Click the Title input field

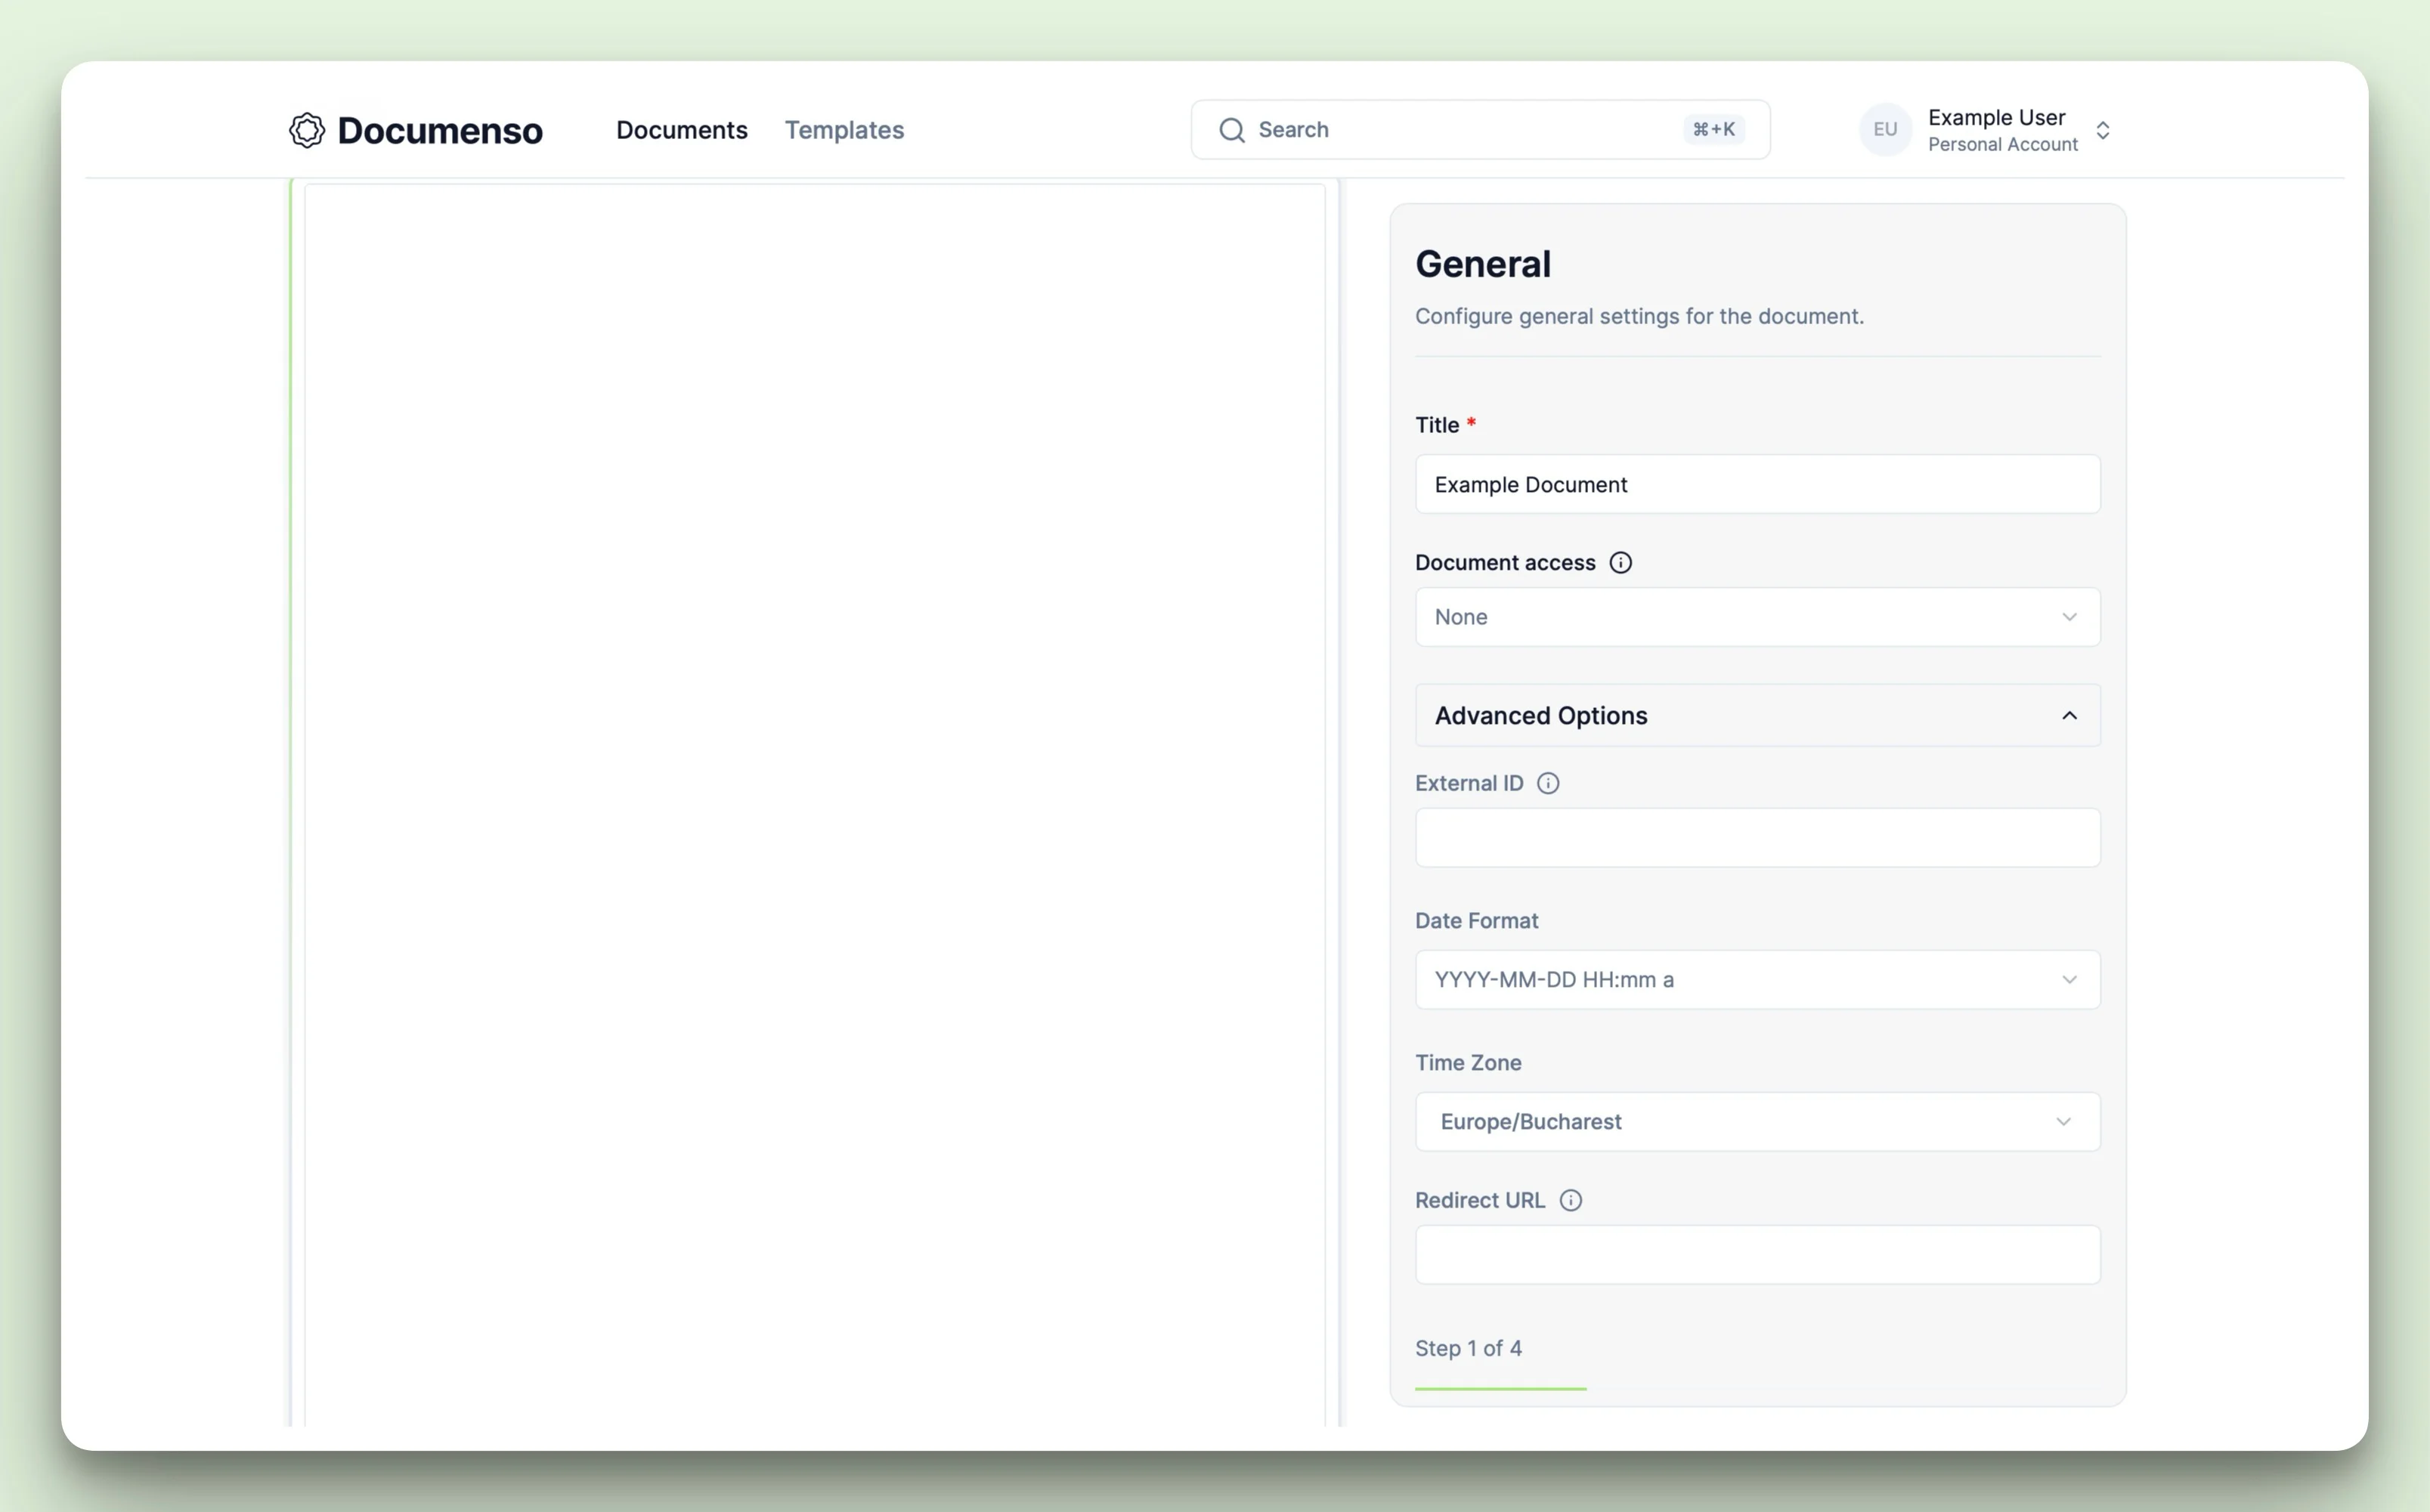point(1757,485)
